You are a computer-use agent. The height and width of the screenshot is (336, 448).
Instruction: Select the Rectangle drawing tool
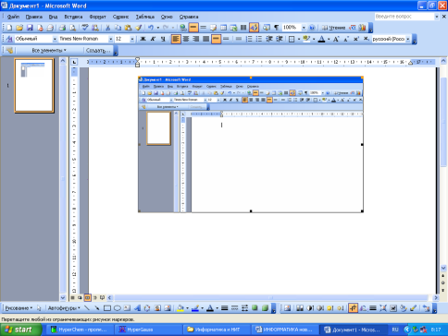(107, 308)
